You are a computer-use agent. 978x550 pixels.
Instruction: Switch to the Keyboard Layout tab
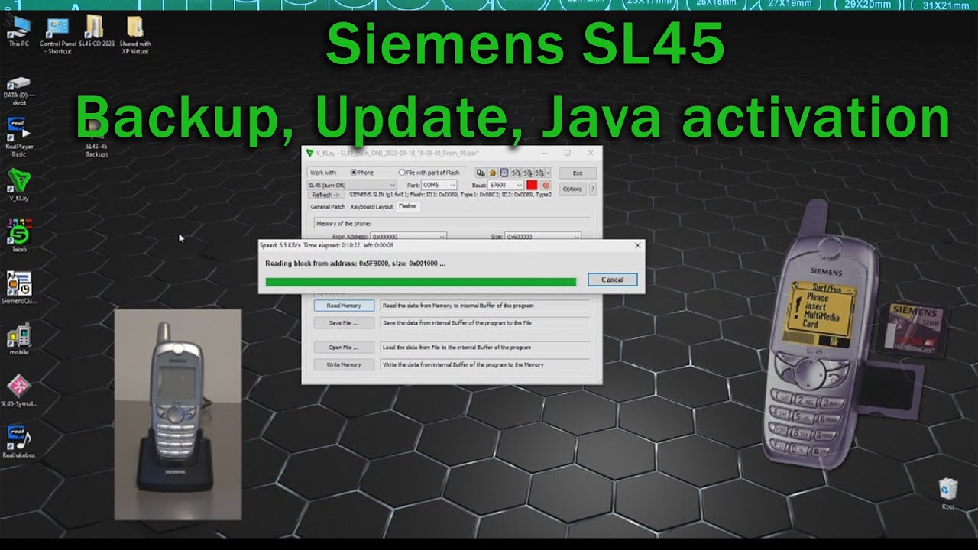372,207
